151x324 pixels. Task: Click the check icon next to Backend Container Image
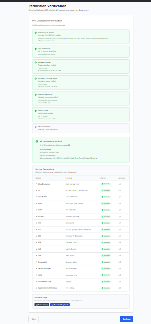click(x=36, y=78)
